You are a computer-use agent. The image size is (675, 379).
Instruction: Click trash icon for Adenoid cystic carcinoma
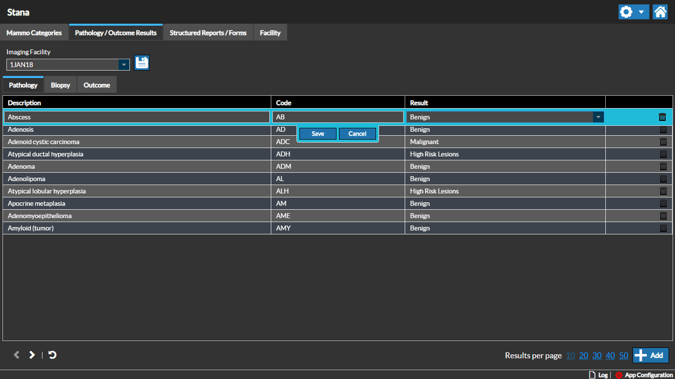pos(663,142)
